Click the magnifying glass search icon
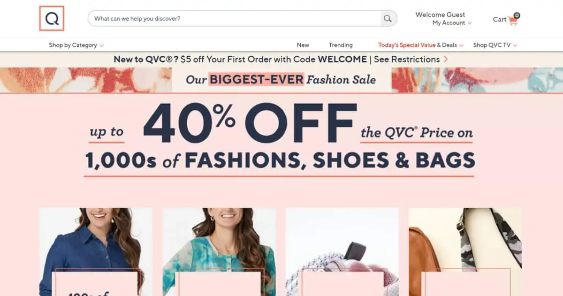The width and height of the screenshot is (563, 296). coord(388,18)
